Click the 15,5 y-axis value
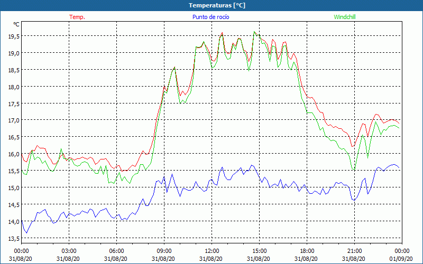Image resolution: width=423 pixels, height=264 pixels. pyautogui.click(x=14, y=171)
